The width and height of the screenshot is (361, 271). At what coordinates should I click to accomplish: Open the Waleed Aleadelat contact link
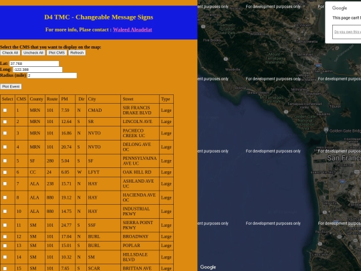tap(132, 29)
